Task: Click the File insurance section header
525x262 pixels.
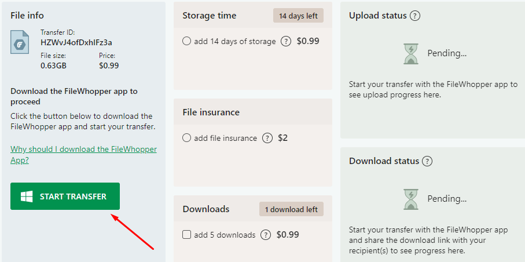Action: click(x=211, y=112)
